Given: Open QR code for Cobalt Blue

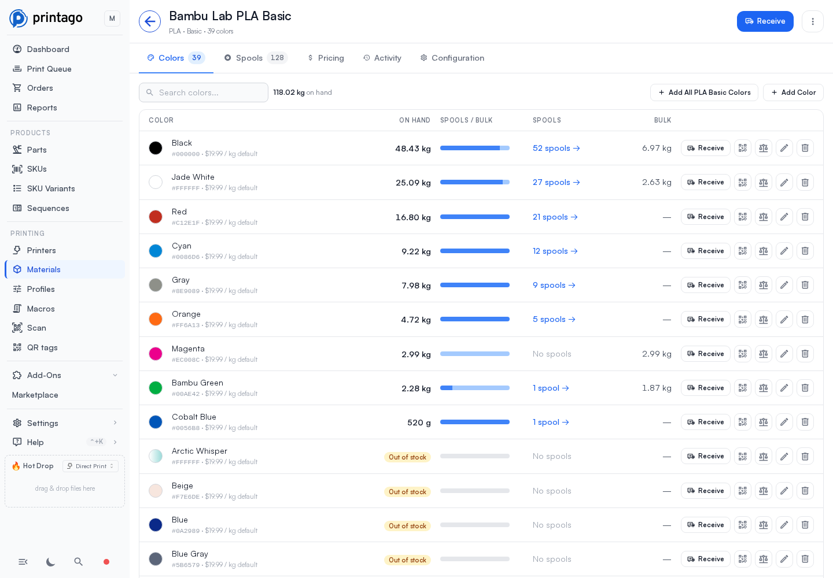Looking at the screenshot, I should [x=743, y=422].
